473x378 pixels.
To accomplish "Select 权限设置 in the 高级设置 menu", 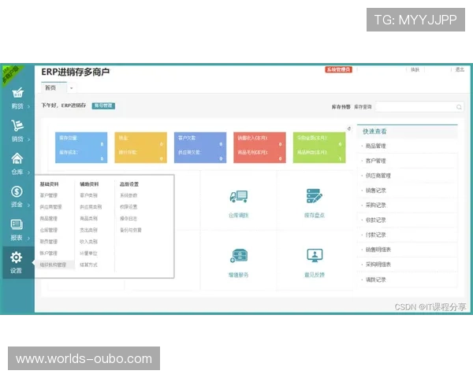I will coord(128,207).
